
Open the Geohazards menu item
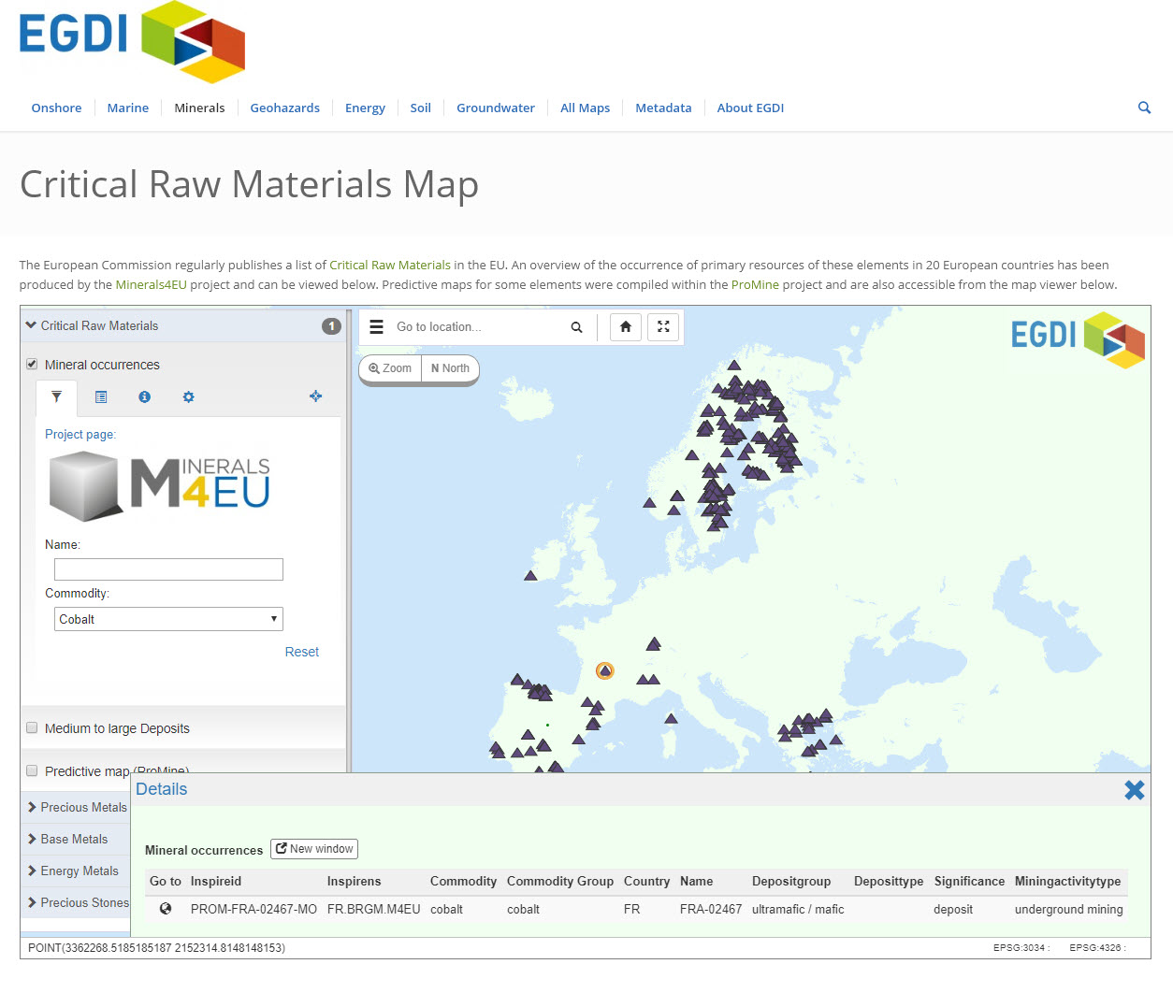(x=284, y=108)
